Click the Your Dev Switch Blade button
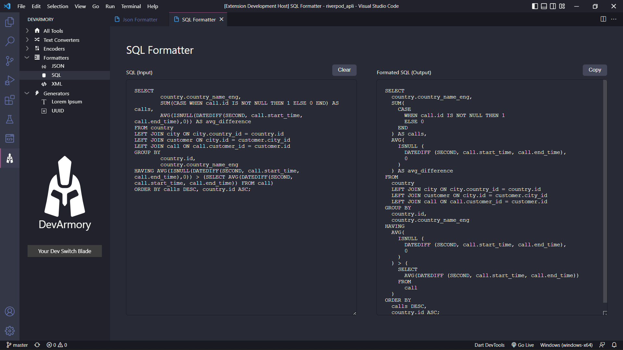 pyautogui.click(x=65, y=251)
